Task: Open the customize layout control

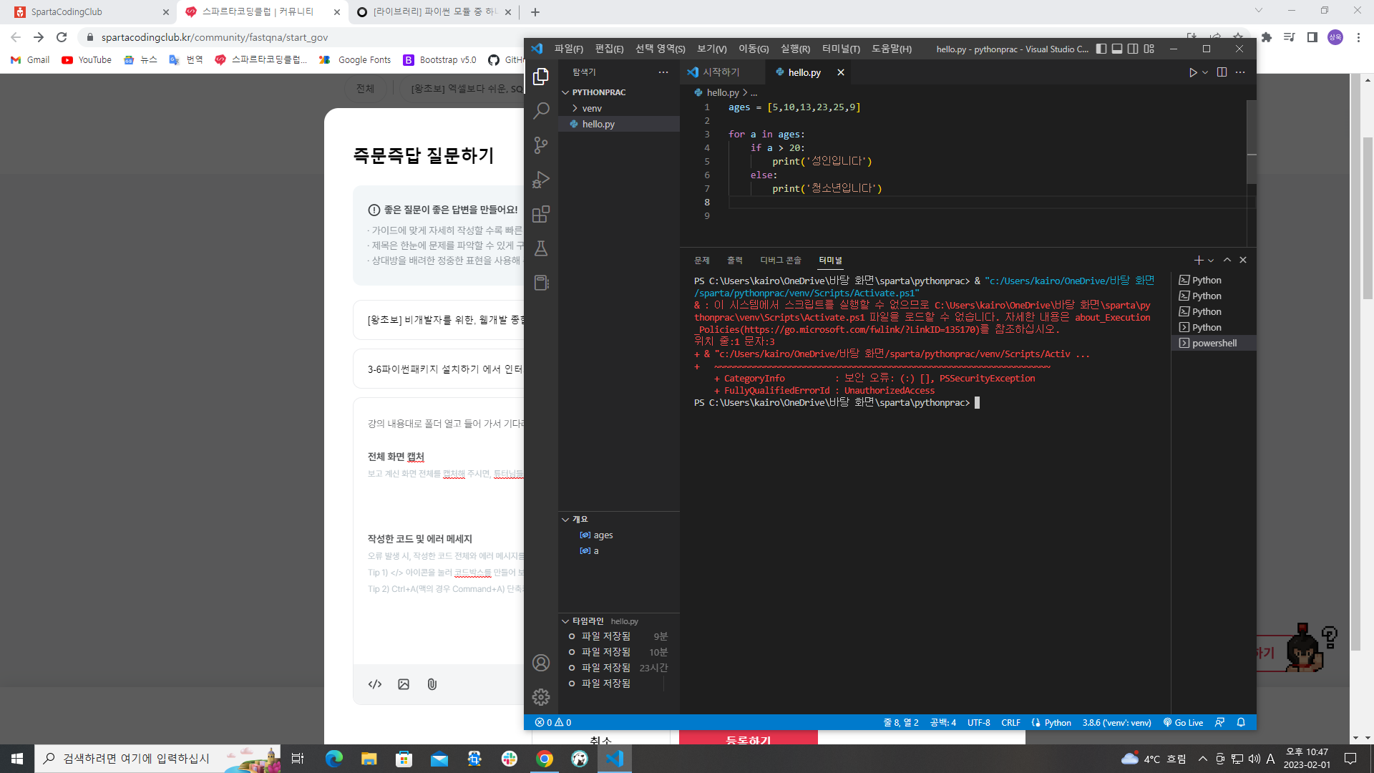Action: tap(1149, 49)
